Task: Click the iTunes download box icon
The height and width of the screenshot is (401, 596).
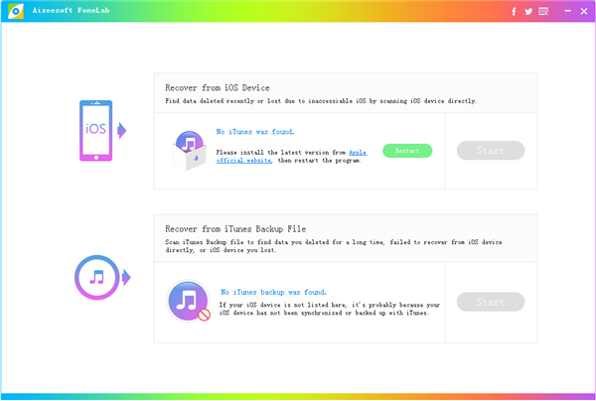Action: (189, 151)
